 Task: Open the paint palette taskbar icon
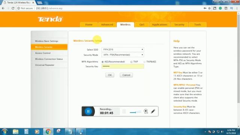pos(58,131)
